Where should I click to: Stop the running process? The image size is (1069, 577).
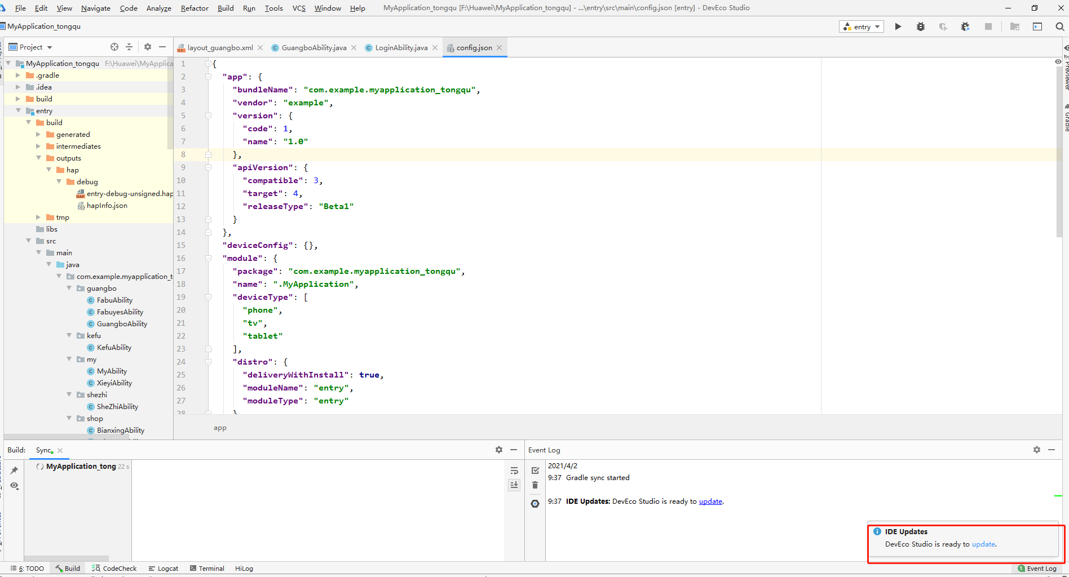(988, 26)
